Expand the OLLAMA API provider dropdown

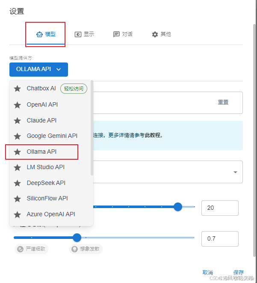tap(38, 69)
